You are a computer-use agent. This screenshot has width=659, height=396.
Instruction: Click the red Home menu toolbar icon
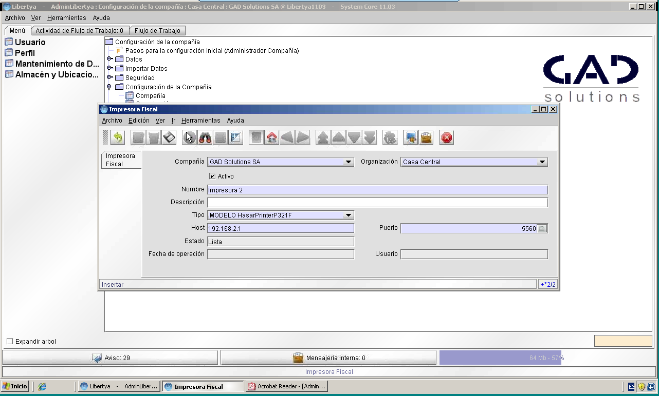(x=272, y=137)
